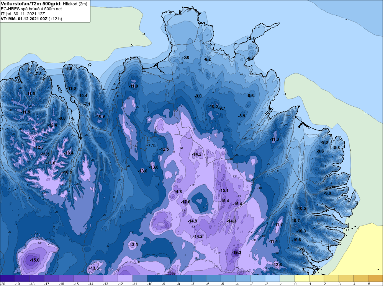Click the Veðurstofan/T2m 500grid title text
383x286 pixels.
click(31, 4)
